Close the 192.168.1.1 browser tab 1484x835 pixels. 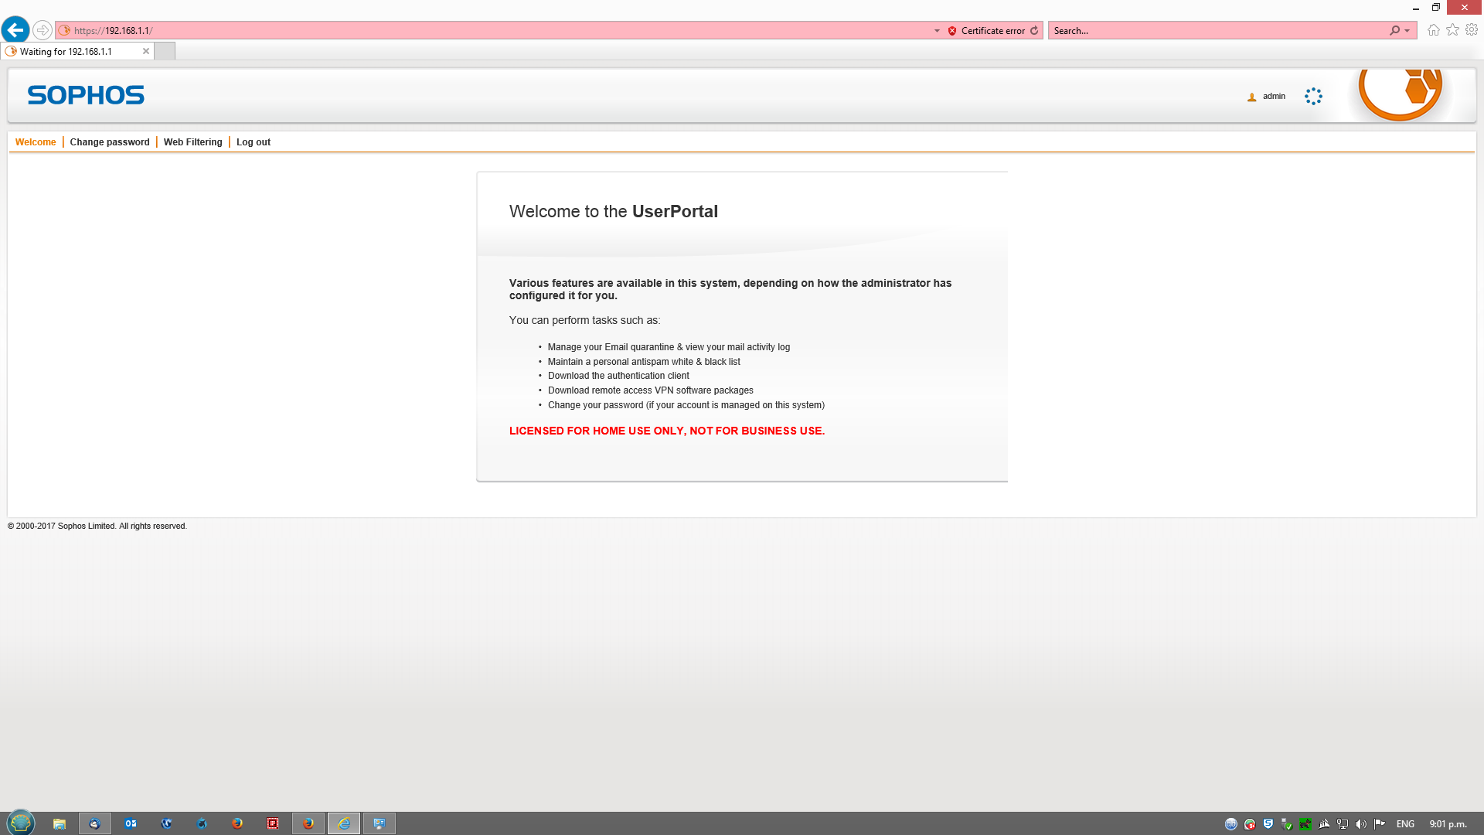(x=146, y=52)
